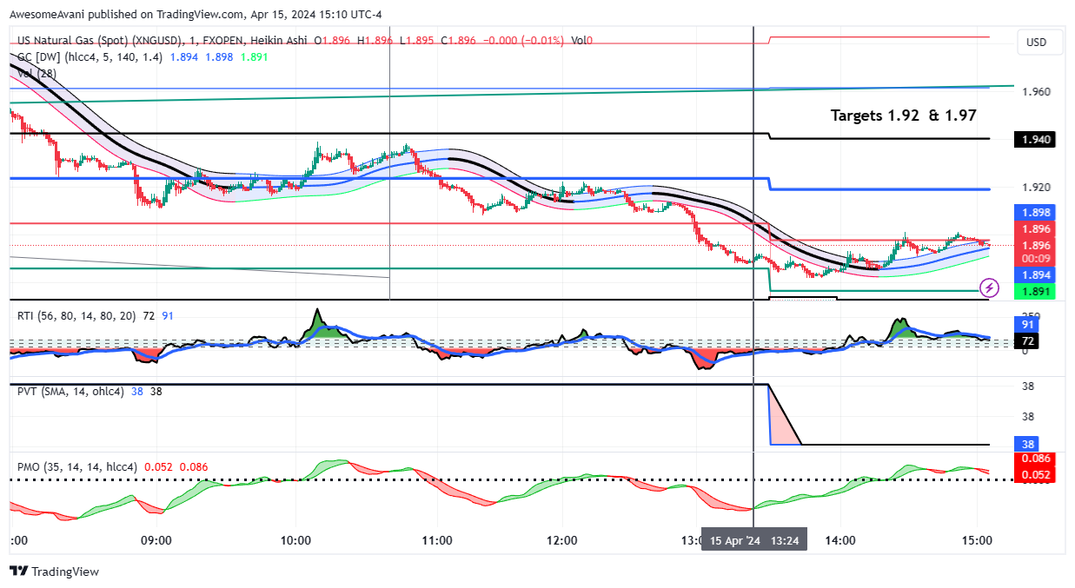Click the purple lightning bolt icon
Screen dimensions: 1075x588
(x=988, y=287)
